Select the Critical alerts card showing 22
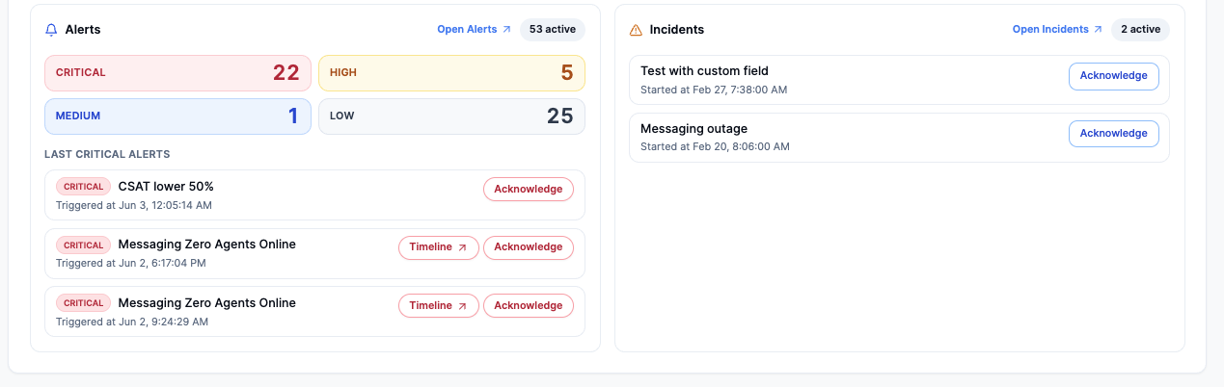 (x=177, y=73)
